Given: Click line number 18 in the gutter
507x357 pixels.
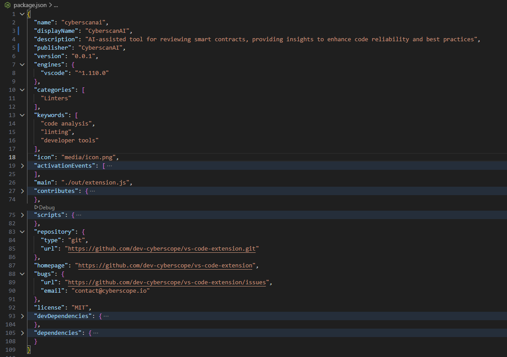Looking at the screenshot, I should click(12, 157).
